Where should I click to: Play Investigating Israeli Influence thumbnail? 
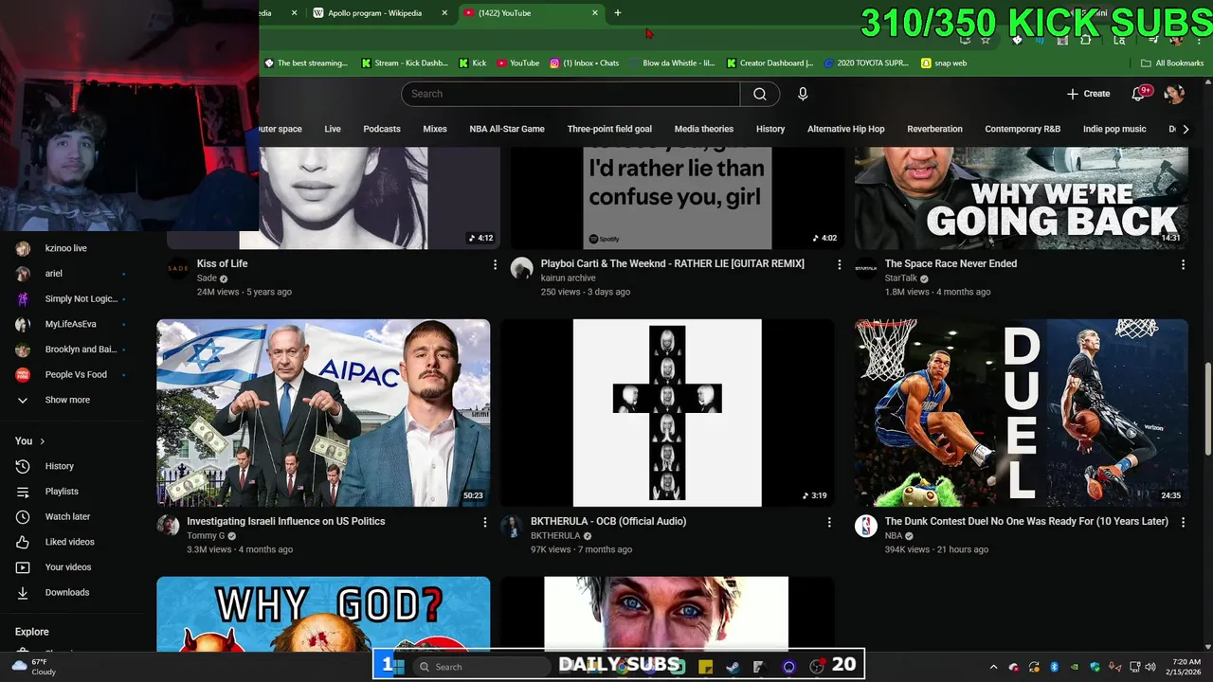tap(323, 413)
